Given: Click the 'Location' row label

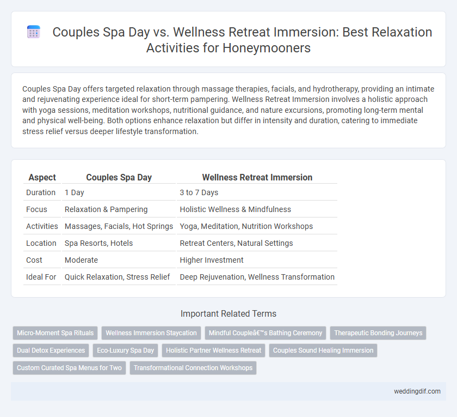Looking at the screenshot, I should pos(41,243).
